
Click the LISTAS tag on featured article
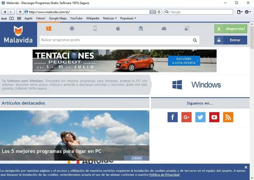coord(137,158)
